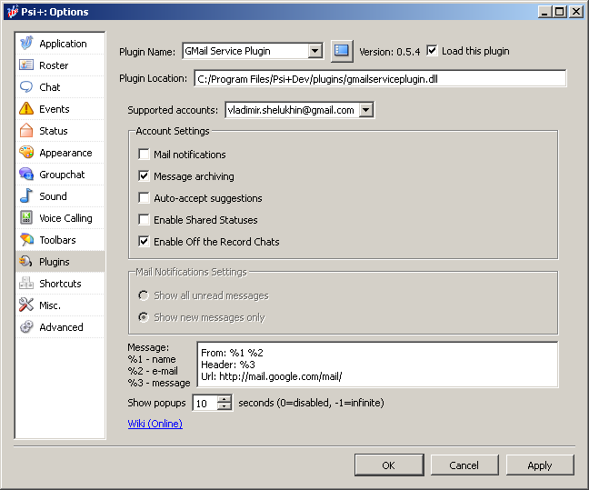Image resolution: width=589 pixels, height=490 pixels.
Task: Open the Application settings icon in sidebar
Action: 26,44
